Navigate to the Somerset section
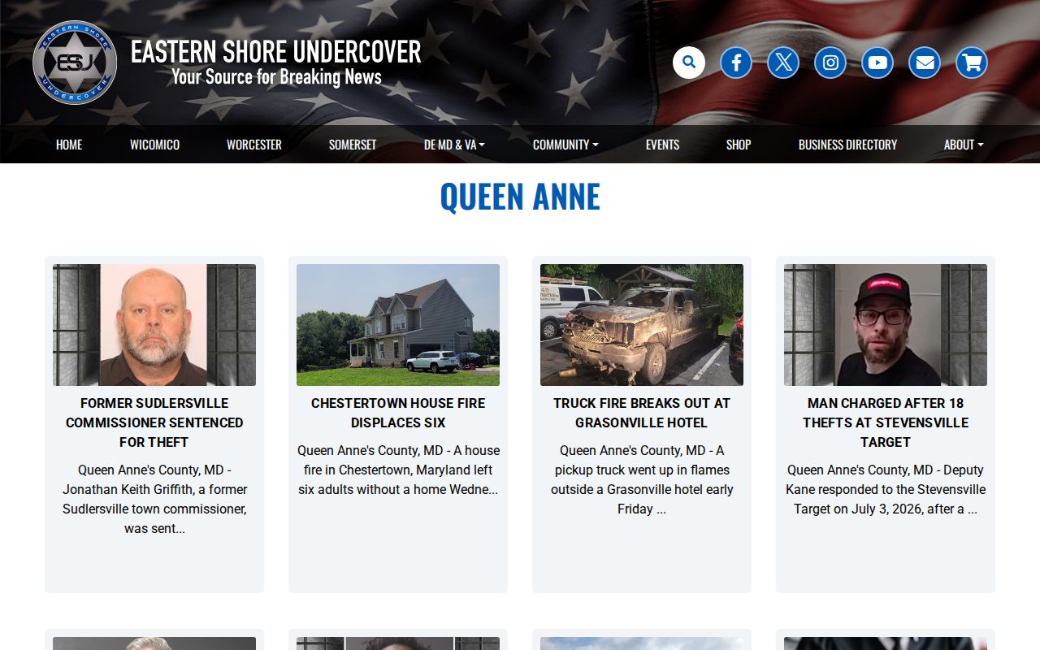Screen dimensions: 1040x650 point(353,145)
